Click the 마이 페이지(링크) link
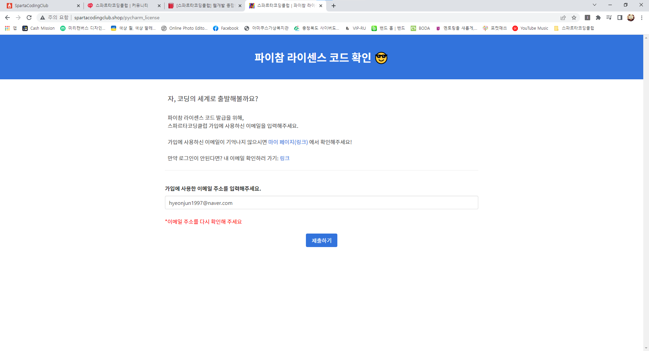Screen dimensions: 649x351 pyautogui.click(x=288, y=142)
